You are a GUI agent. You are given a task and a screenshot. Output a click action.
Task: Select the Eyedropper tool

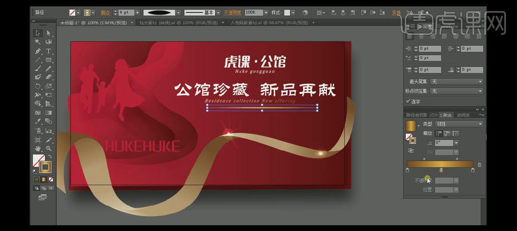coord(38,121)
